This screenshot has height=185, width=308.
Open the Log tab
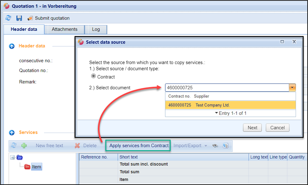pos(96,29)
